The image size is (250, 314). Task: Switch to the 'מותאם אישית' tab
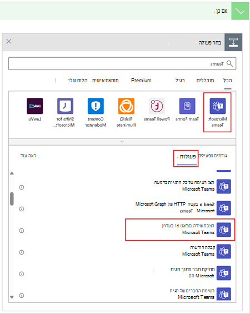[106, 81]
